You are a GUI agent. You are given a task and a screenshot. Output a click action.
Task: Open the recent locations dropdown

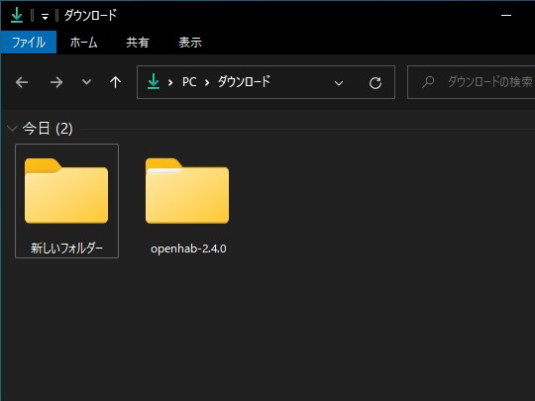[86, 82]
